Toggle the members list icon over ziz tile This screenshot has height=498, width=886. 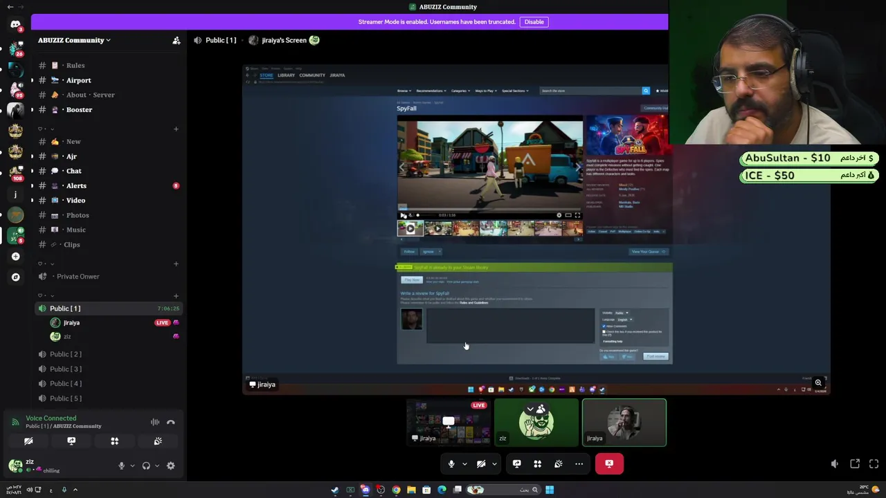[541, 409]
